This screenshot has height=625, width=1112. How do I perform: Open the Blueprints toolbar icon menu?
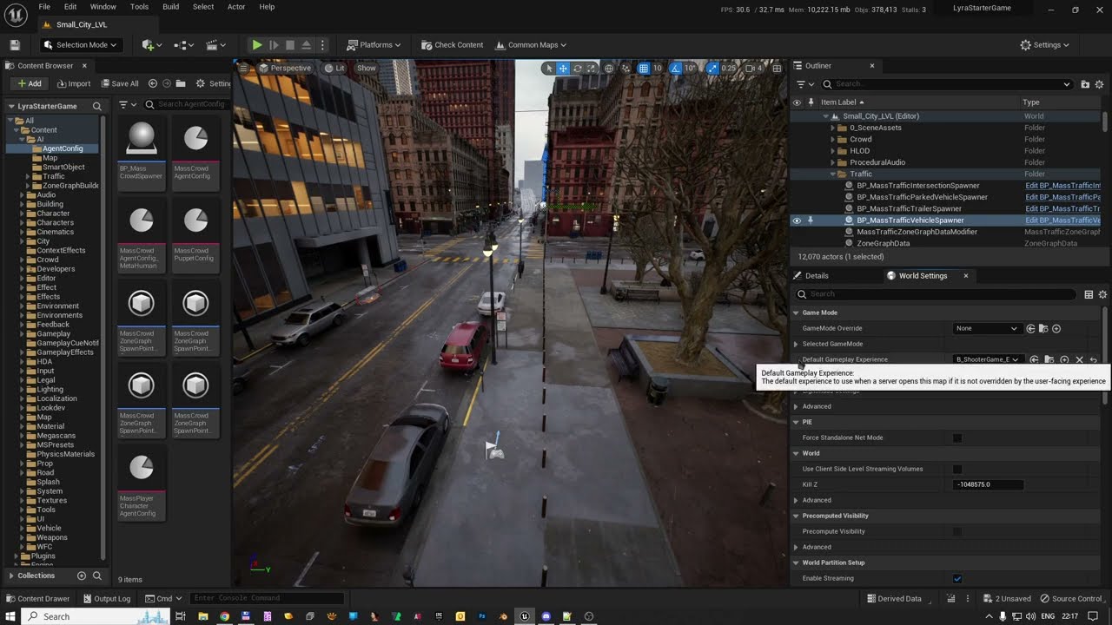(183, 44)
